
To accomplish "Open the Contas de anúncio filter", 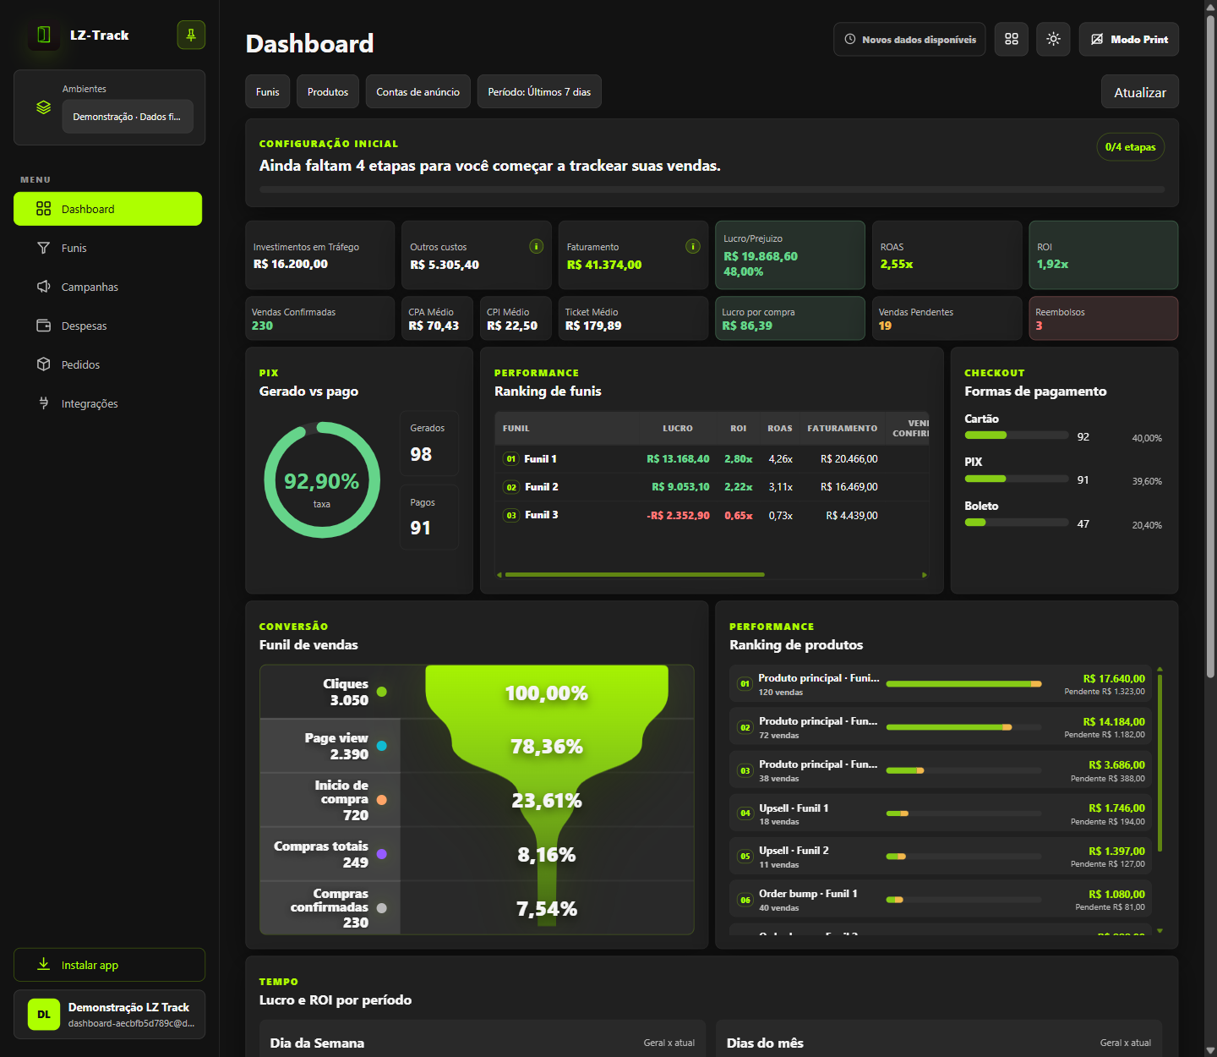I will [417, 91].
